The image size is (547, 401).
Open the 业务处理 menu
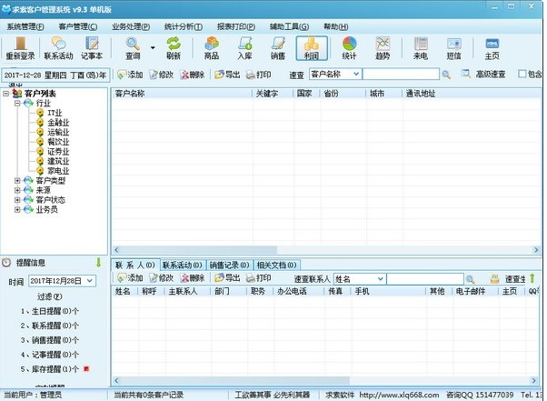click(x=131, y=26)
